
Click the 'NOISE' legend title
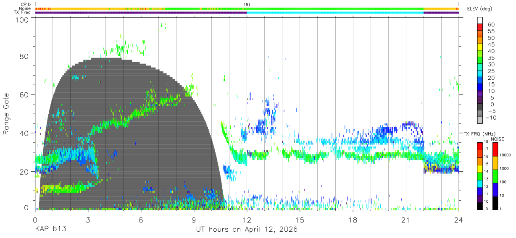tap(497, 139)
